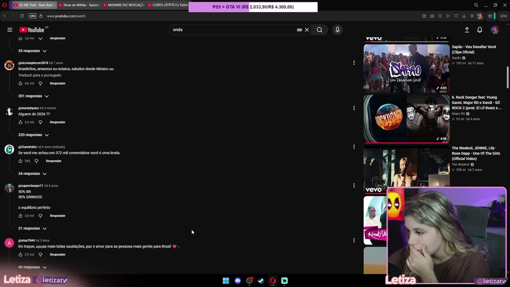Run the search with the magnifier button
Screen dimensions: 510x287
coord(320,30)
